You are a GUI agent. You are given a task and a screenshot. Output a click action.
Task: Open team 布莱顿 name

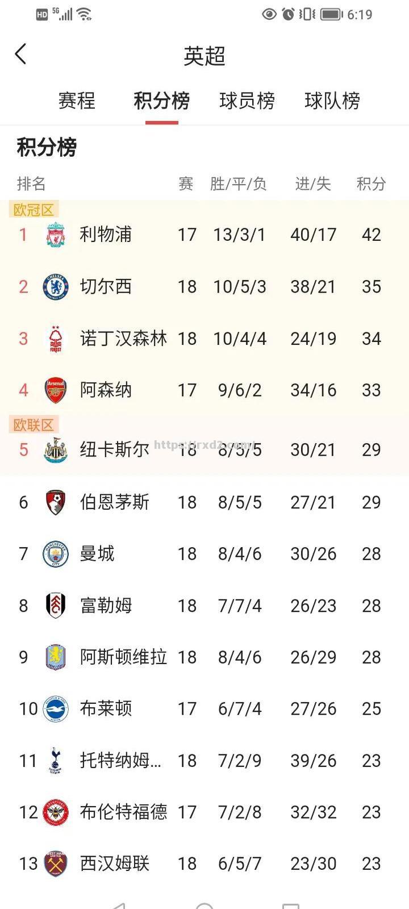coord(106,709)
